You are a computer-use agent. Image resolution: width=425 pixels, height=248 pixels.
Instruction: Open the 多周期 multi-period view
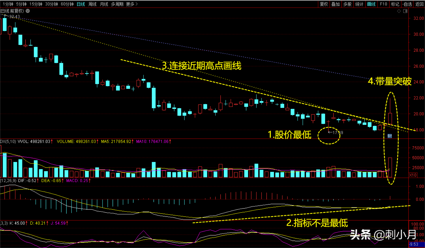117,4
